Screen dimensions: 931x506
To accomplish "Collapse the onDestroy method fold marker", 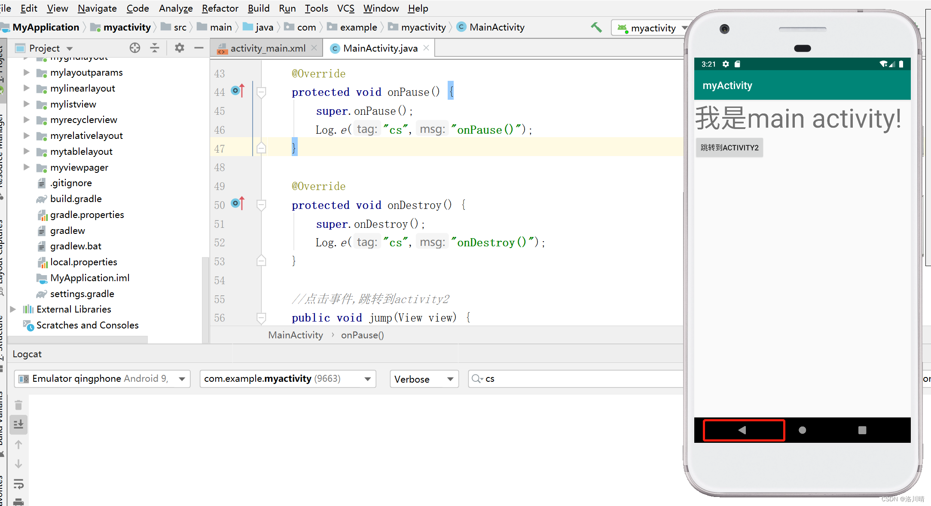I will [261, 205].
